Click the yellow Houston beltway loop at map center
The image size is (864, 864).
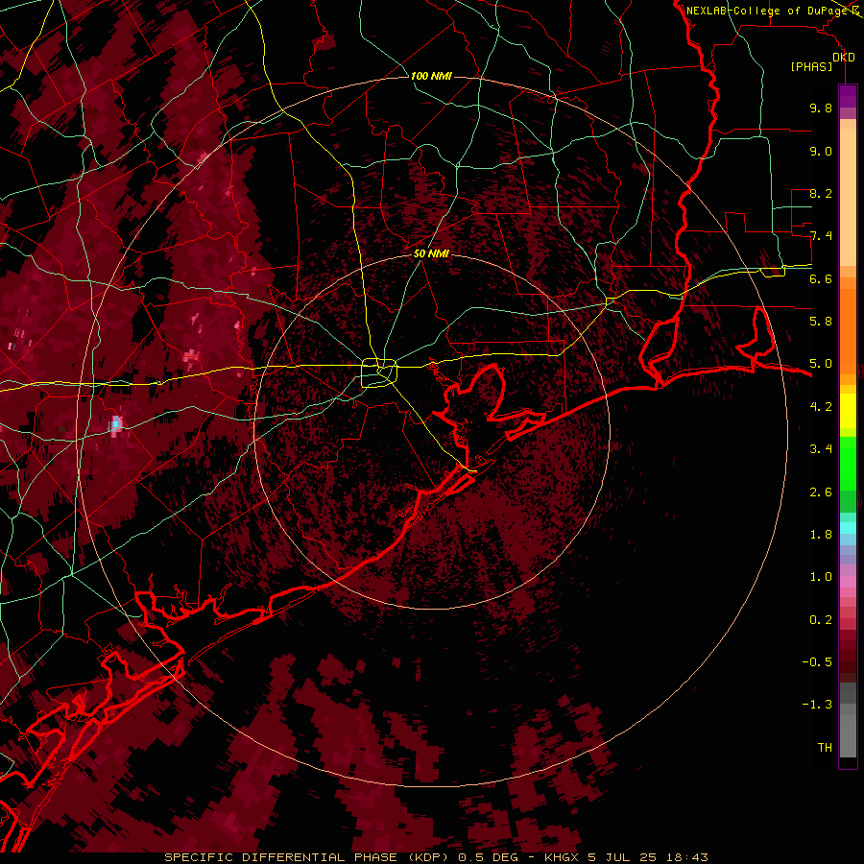coord(379,373)
